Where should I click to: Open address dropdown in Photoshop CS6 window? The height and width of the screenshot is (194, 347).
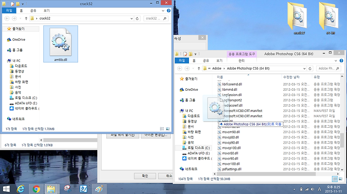pyautogui.click(x=305, y=69)
